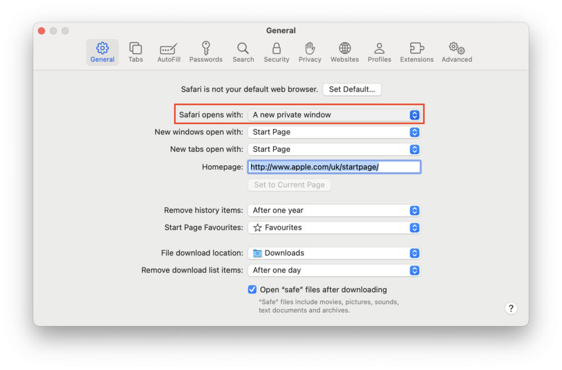Click the Extensions settings icon
Screen dimensions: 562x370
click(416, 52)
